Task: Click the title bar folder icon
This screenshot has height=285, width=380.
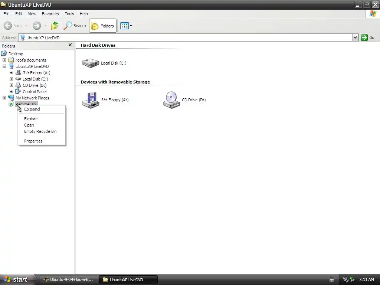Action: coord(3,4)
